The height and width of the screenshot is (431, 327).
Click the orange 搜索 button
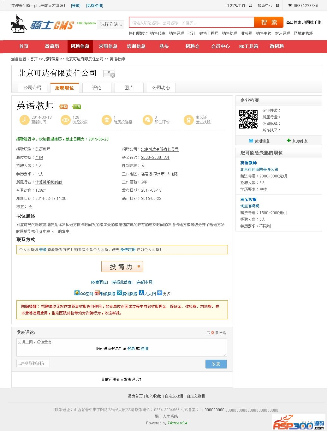[269, 22]
